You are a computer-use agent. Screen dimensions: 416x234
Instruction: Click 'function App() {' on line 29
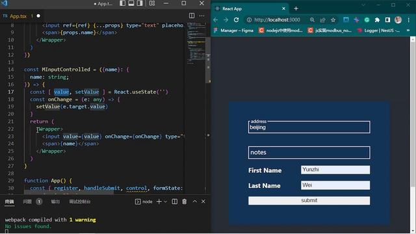47,181
